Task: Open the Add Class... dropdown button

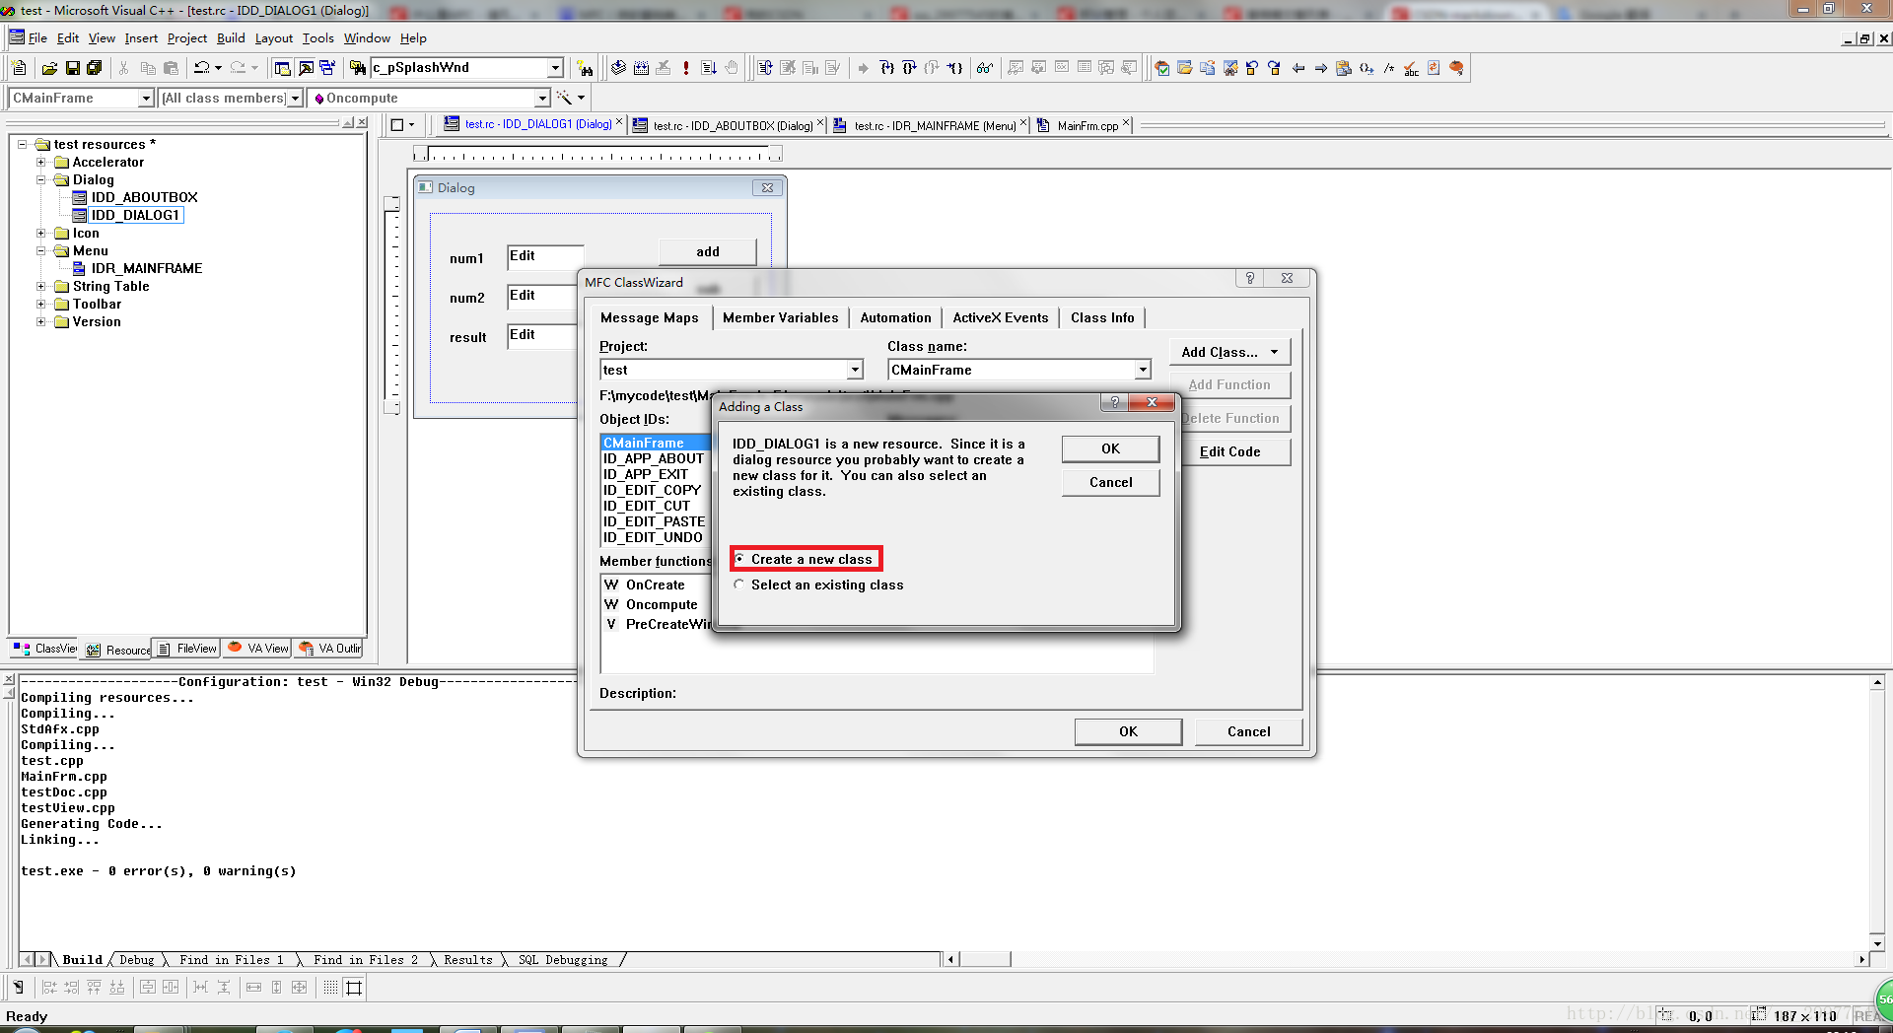Action: pos(1230,352)
